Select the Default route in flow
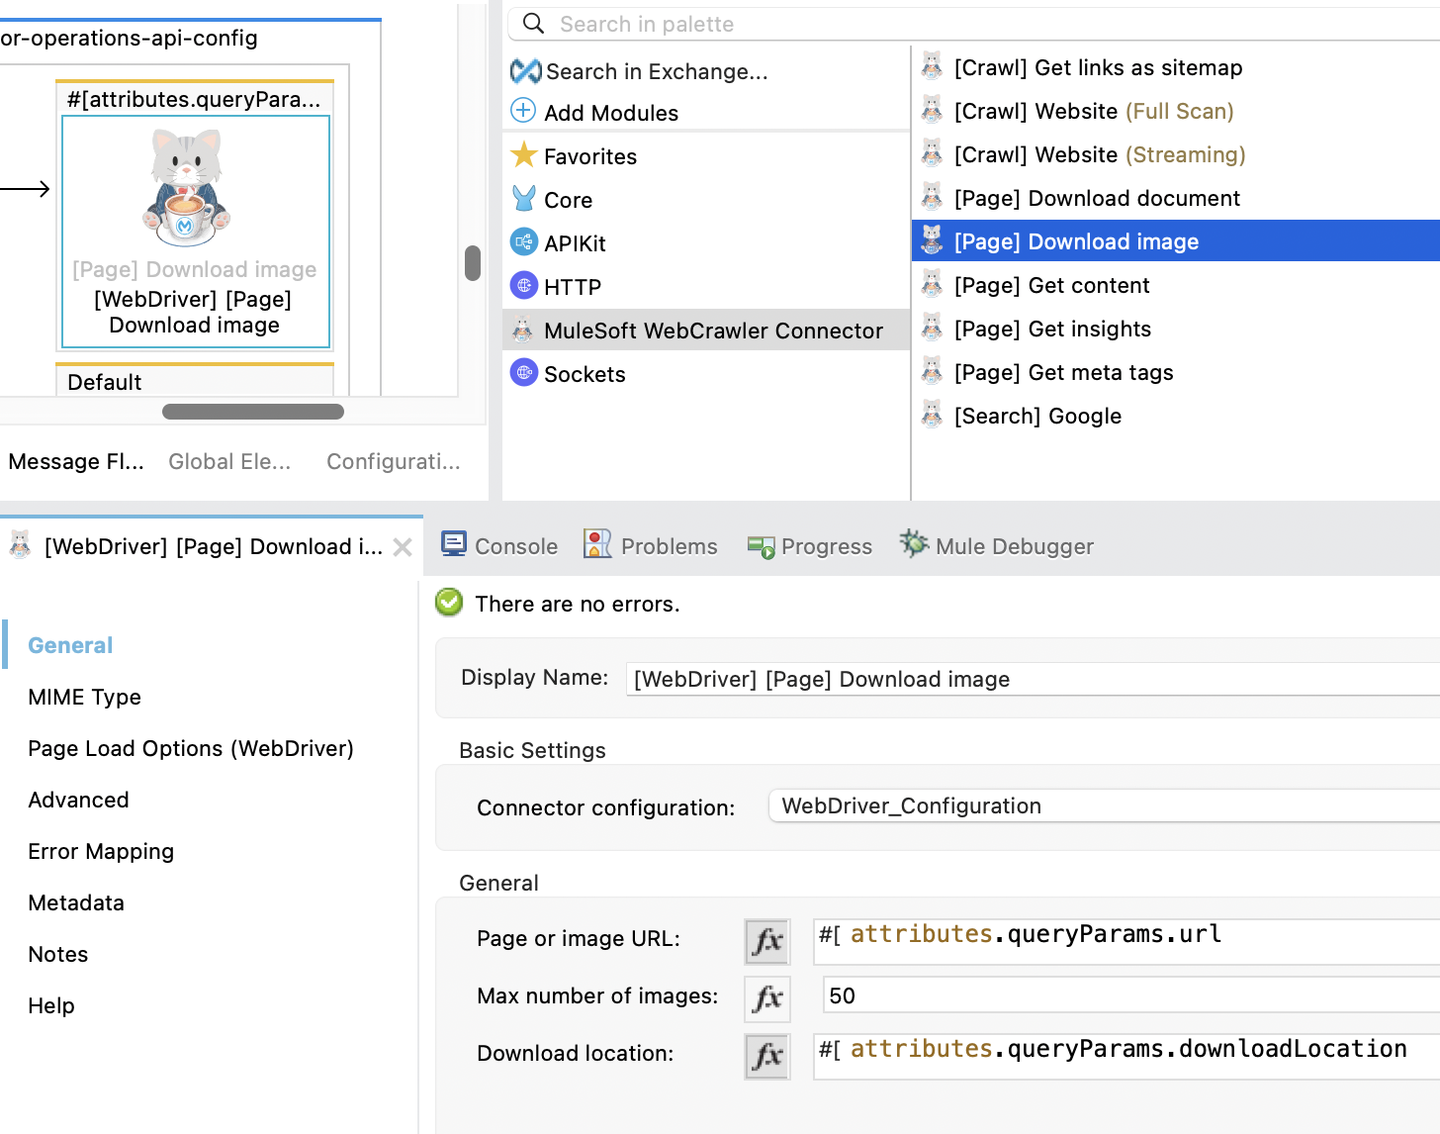This screenshot has height=1134, width=1440. tap(195, 381)
